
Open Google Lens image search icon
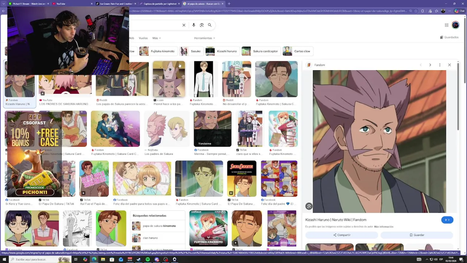coord(202,25)
